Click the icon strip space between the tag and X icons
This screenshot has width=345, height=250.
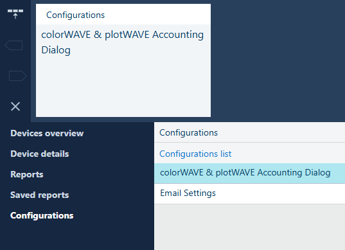coord(15,91)
